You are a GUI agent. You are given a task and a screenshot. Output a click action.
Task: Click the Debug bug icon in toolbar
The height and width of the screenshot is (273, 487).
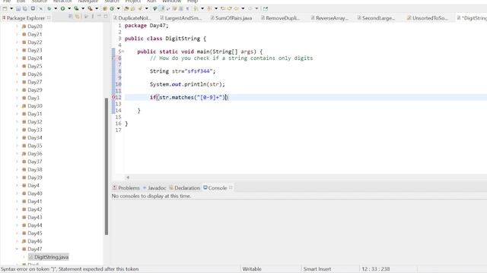[x=49, y=8]
